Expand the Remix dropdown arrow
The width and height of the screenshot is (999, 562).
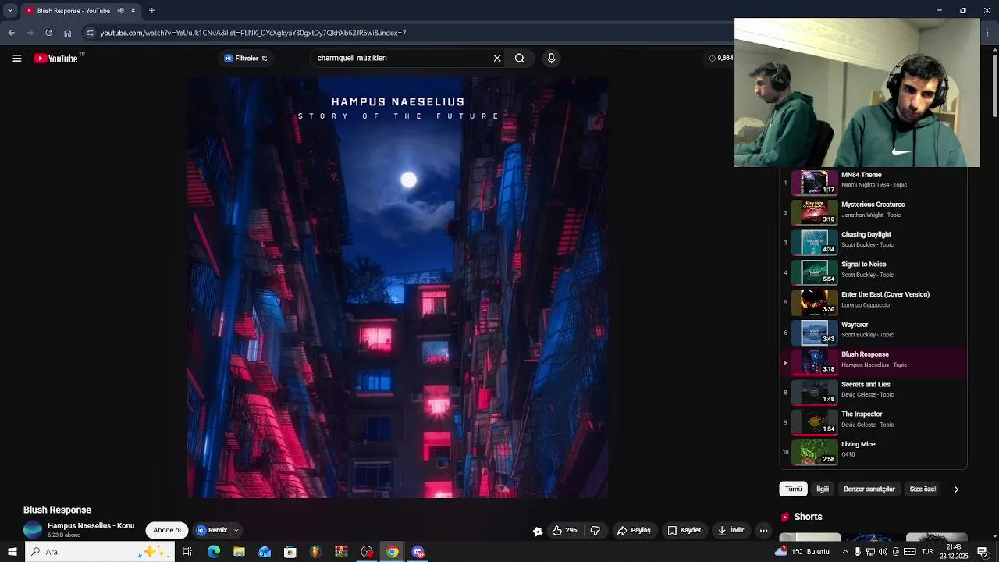[x=236, y=530]
